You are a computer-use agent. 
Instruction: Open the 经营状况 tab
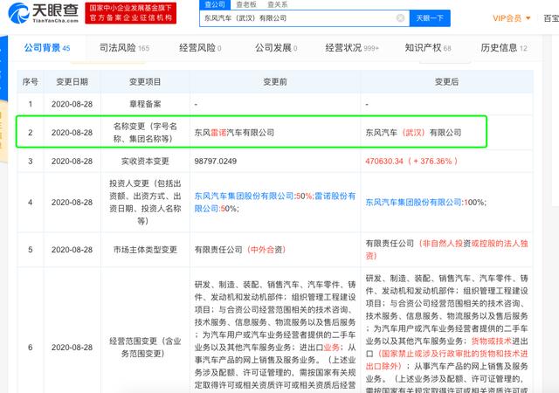[352, 48]
